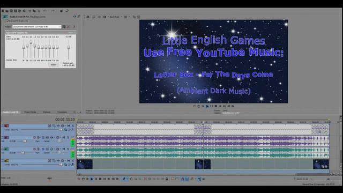Click the Save project icon
This screenshot has width=343, height=193.
coord(11,11)
